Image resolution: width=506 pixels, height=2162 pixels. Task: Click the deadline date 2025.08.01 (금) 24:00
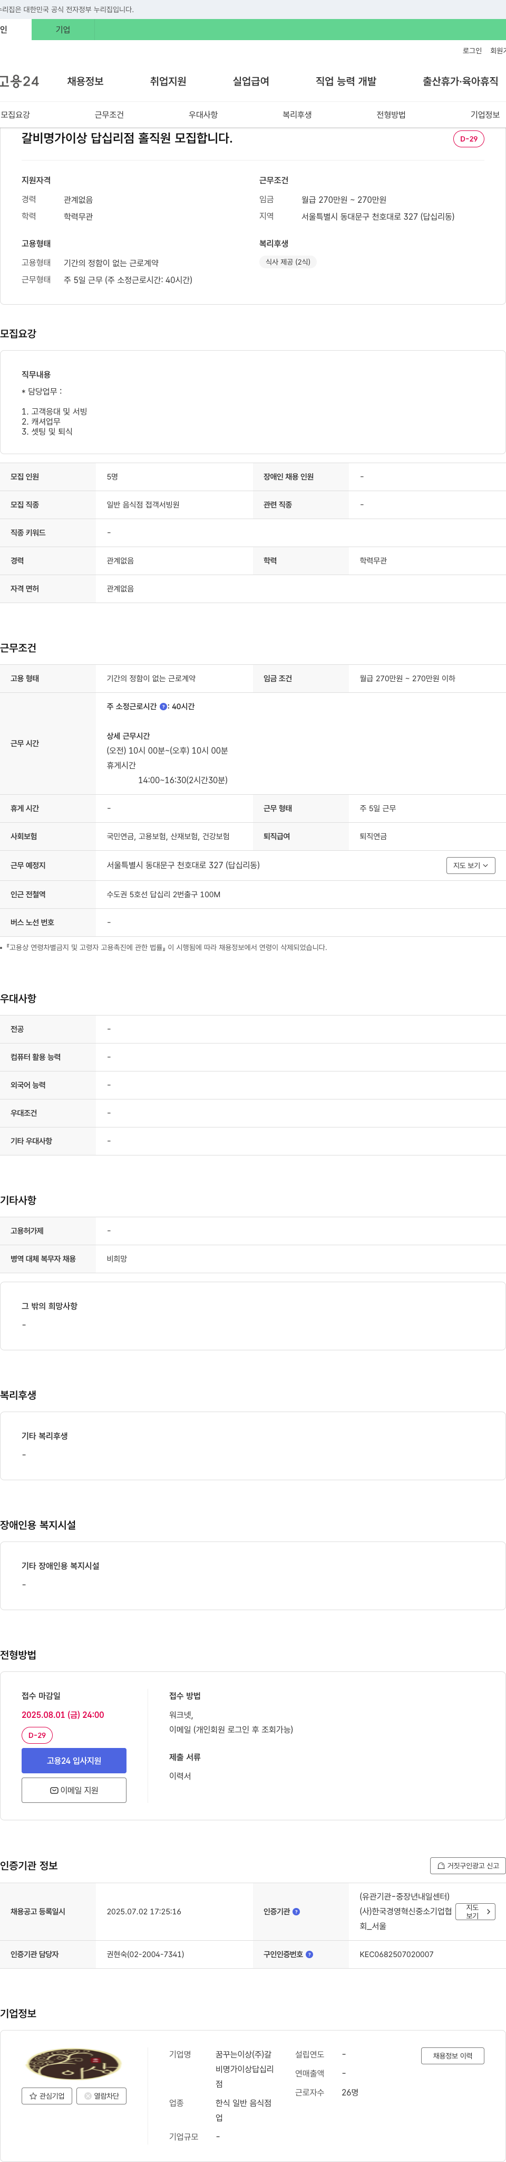pyautogui.click(x=63, y=1715)
